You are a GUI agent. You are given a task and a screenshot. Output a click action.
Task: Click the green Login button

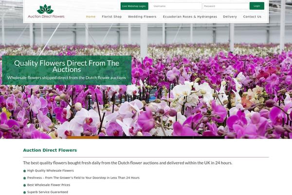pos(257,6)
